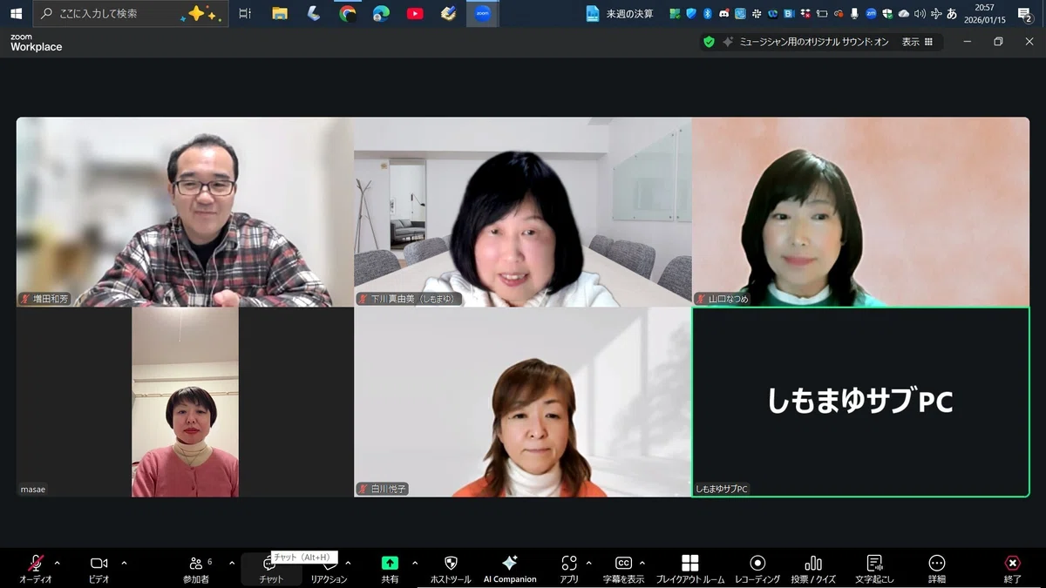Open the アプリ apps menu

click(x=569, y=569)
